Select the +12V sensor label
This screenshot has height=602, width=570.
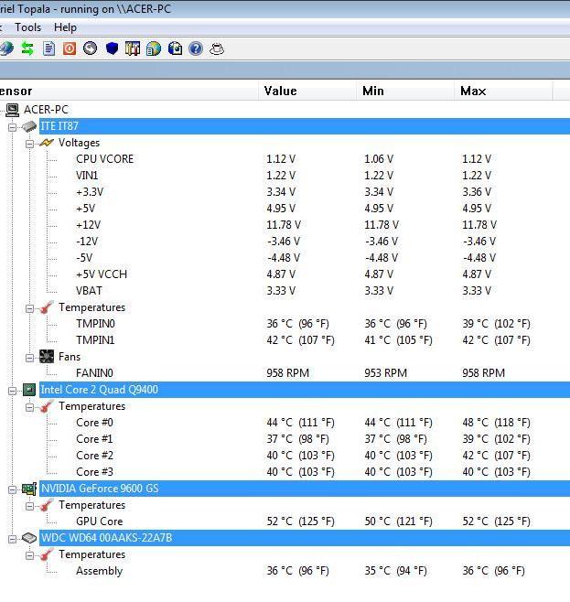click(88, 225)
